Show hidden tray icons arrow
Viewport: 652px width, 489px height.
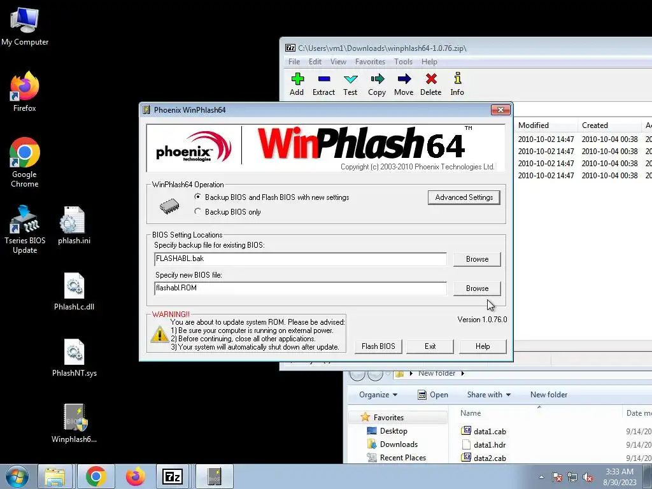(x=541, y=477)
